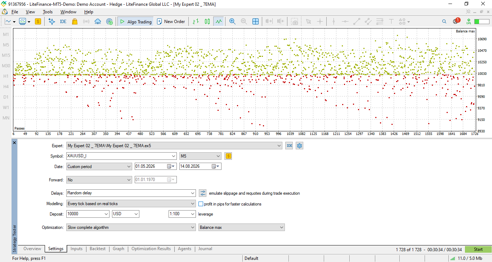Open the VPS cloud hosting icon
The image size is (492, 262).
coord(98,22)
